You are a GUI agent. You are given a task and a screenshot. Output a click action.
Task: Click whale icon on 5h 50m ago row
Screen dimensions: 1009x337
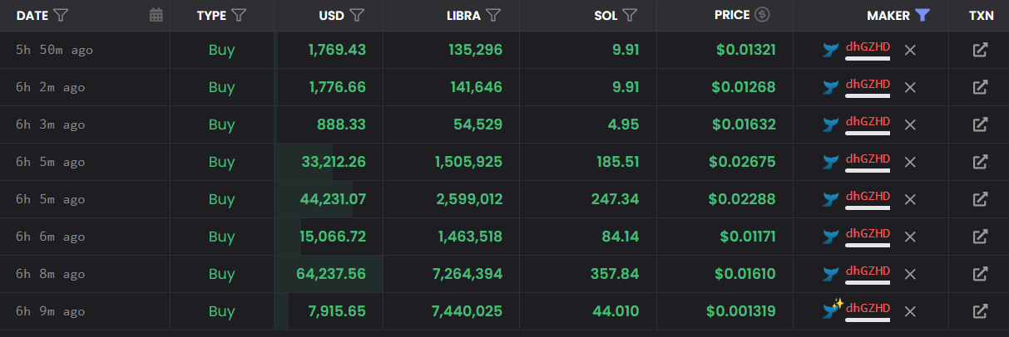[x=830, y=50]
